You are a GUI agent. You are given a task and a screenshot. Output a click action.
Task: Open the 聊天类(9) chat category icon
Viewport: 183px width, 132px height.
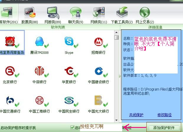76,12
